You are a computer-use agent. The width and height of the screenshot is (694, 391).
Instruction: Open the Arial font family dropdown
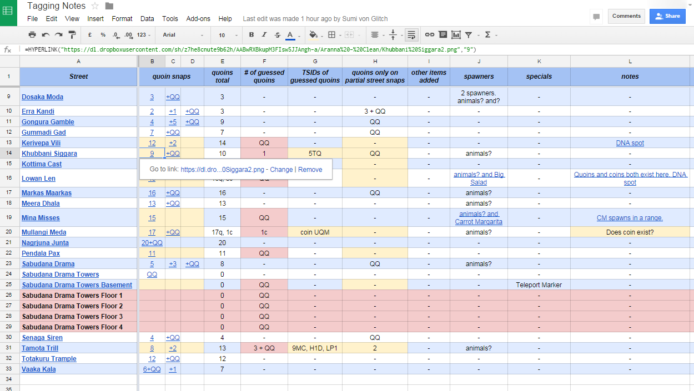tap(183, 35)
